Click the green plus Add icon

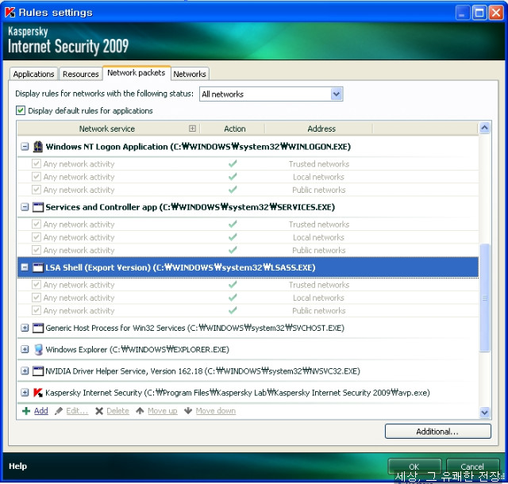pyautogui.click(x=26, y=411)
